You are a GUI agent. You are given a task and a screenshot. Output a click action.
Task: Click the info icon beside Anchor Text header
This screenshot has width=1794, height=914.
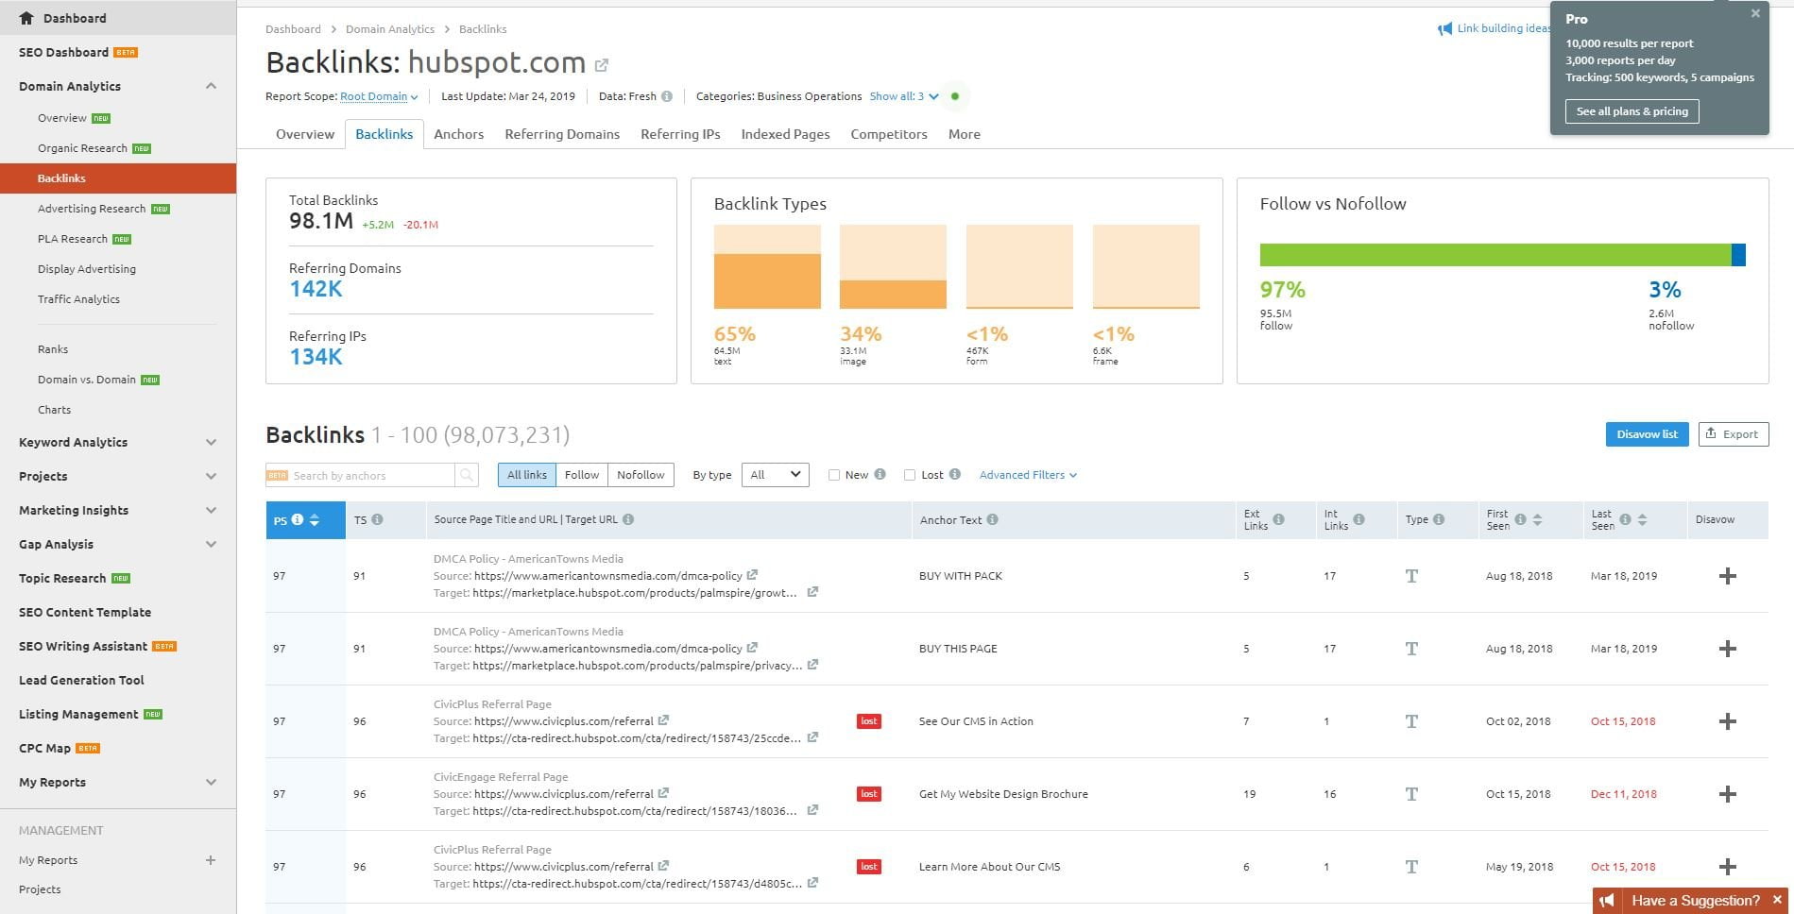click(993, 519)
